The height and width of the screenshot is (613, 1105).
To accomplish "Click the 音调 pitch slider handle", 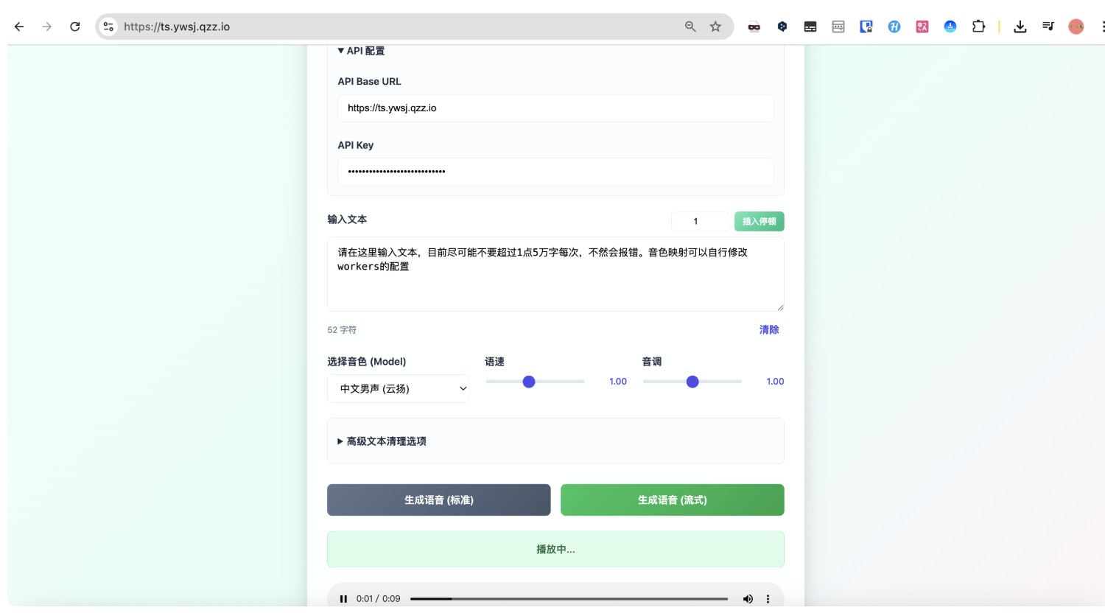I will (x=692, y=382).
